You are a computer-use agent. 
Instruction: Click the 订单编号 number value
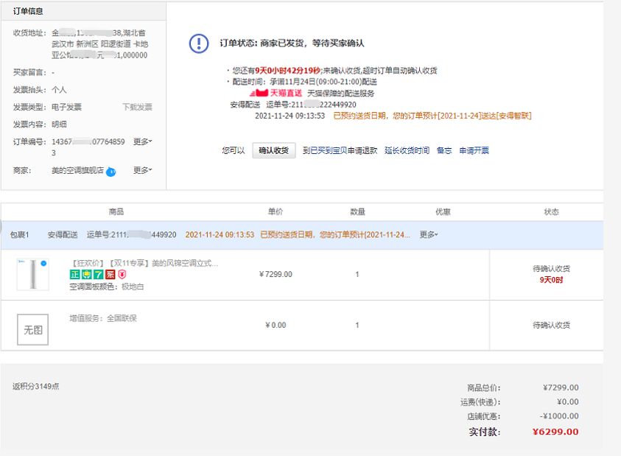[88, 147]
